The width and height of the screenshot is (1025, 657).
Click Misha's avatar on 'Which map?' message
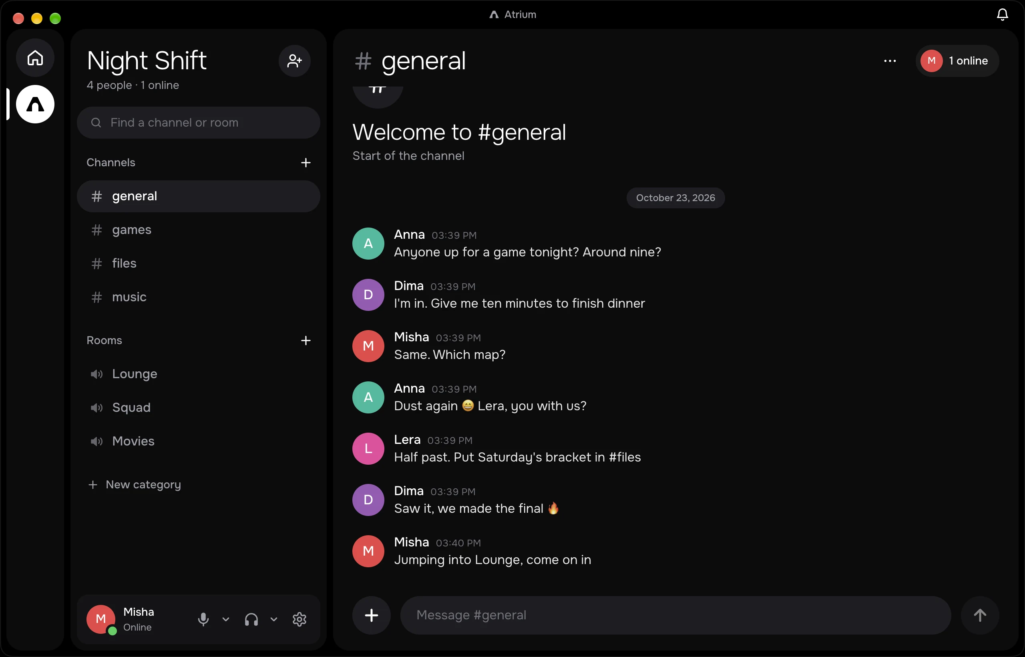[368, 346]
